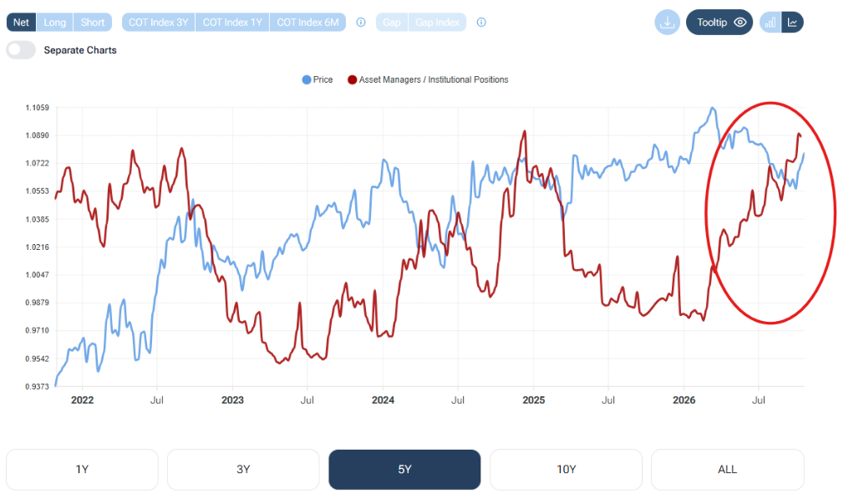Set the time range to 1Y
This screenshot has height=499, width=854.
pyautogui.click(x=82, y=470)
